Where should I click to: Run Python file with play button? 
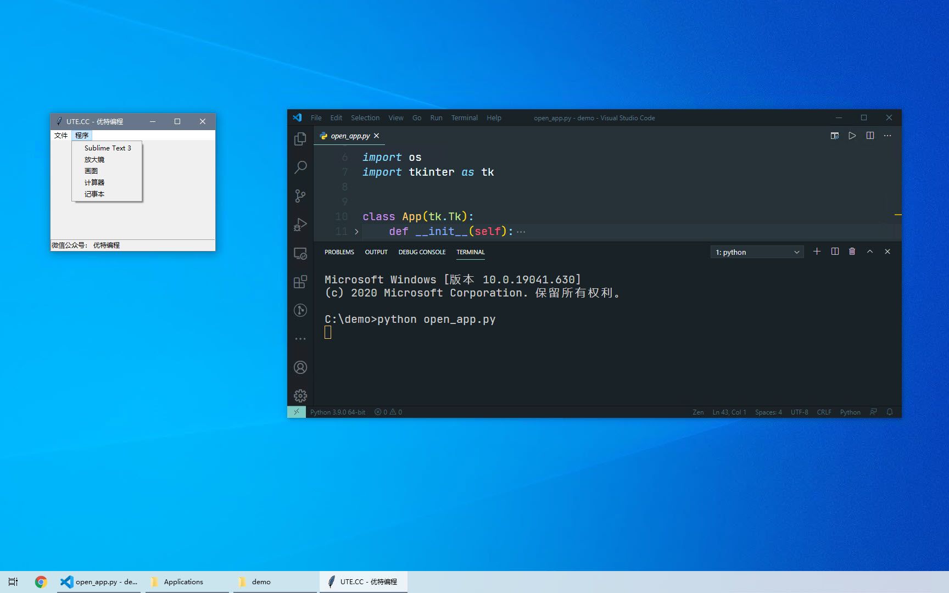tap(852, 136)
